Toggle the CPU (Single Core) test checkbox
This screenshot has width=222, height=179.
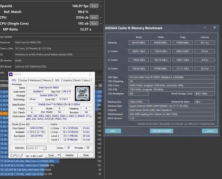[x=101, y=23]
